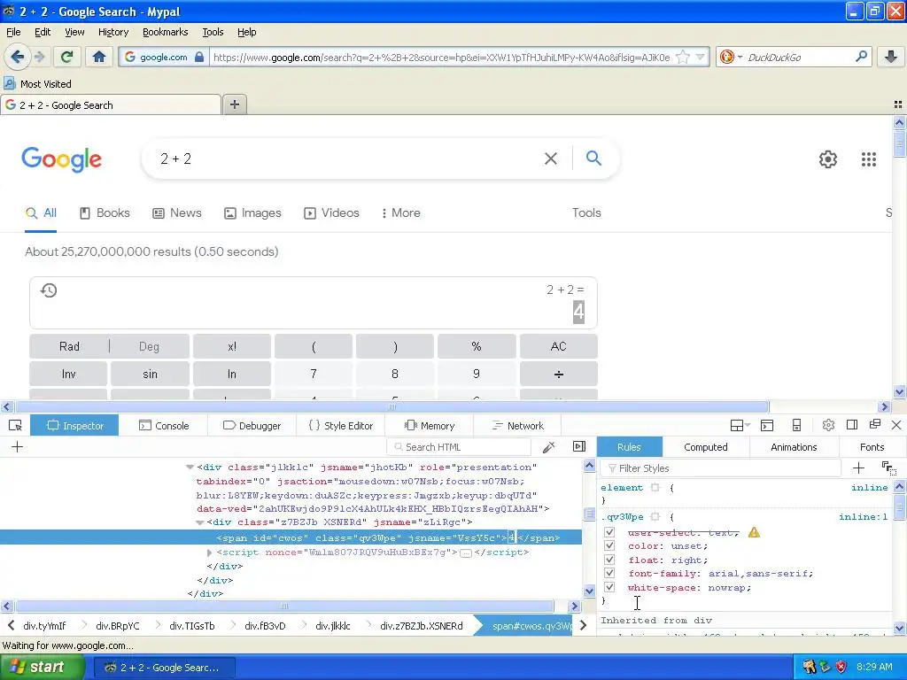Screen dimensions: 907x680
Task: Open a new browser tab with plus button
Action: (x=234, y=104)
